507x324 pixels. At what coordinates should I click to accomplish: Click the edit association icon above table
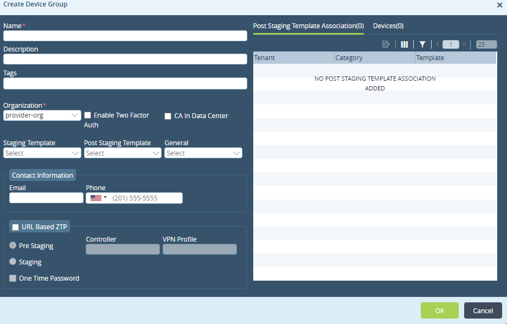386,44
